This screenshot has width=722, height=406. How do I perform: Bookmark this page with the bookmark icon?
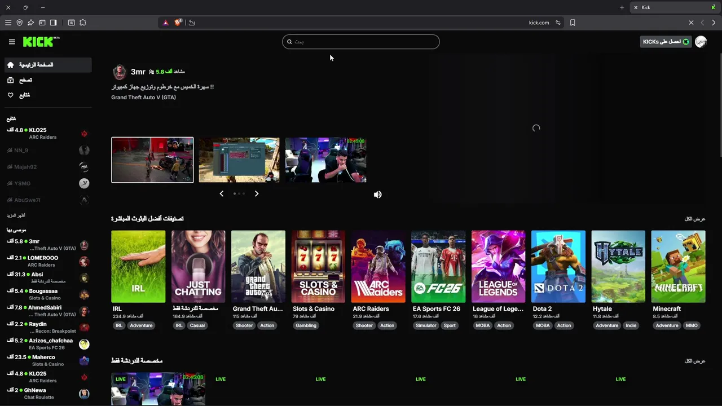tap(573, 23)
